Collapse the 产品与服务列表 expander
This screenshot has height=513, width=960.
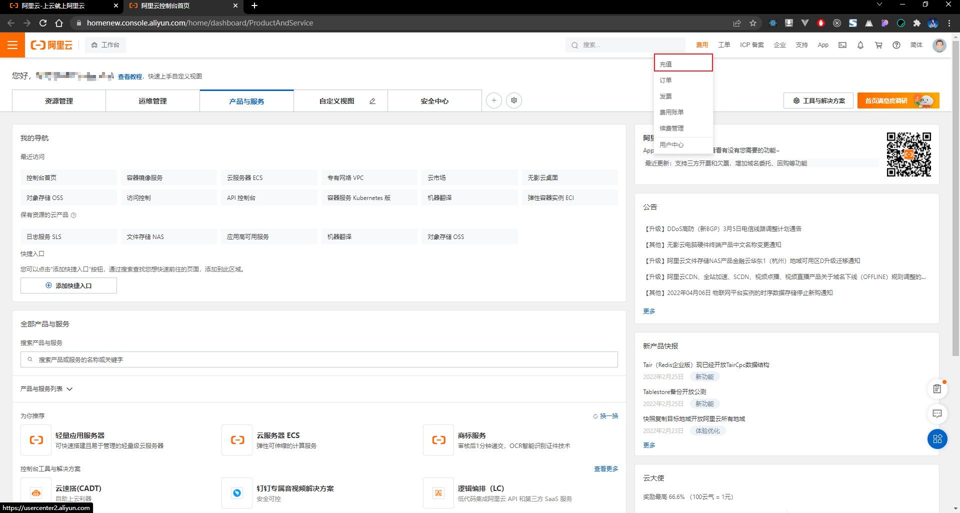tap(46, 389)
